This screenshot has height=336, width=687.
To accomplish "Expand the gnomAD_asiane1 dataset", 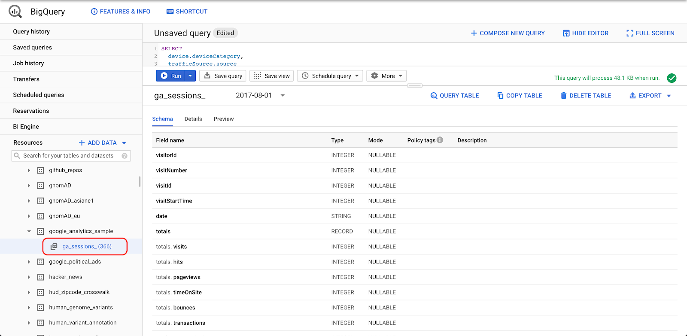I will pos(29,201).
